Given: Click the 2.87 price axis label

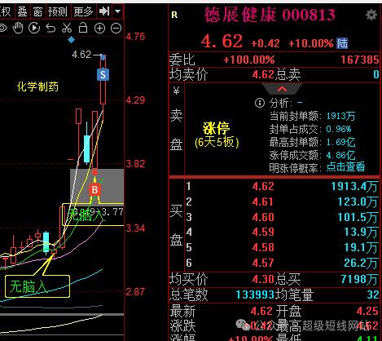Looking at the screenshot, I should coord(135,292).
